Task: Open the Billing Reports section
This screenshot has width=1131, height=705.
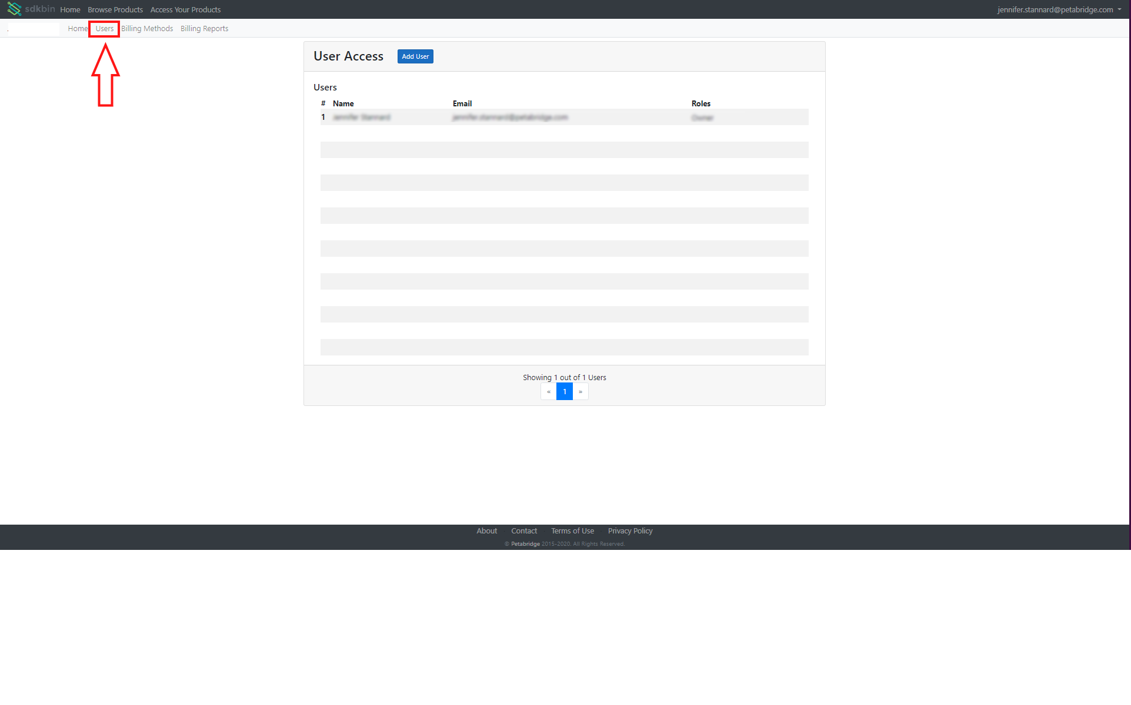Action: (x=204, y=28)
